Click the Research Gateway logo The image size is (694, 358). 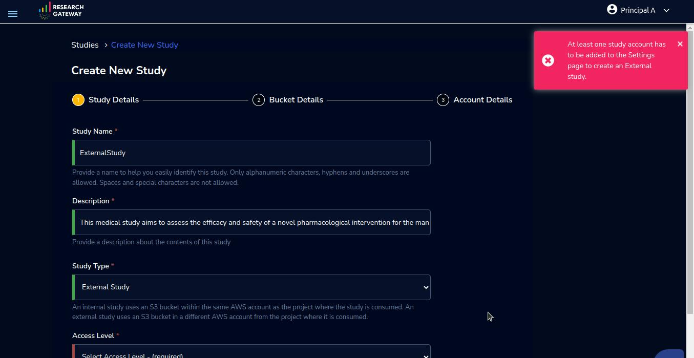point(61,10)
